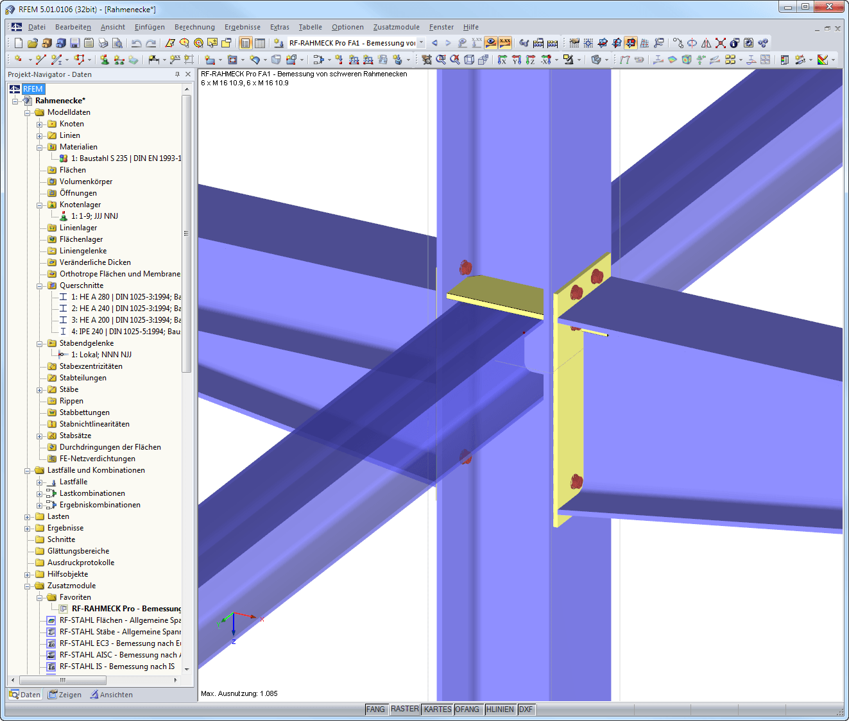849x721 pixels.
Task: Click the Save icon in the toolbar
Action: (x=74, y=42)
